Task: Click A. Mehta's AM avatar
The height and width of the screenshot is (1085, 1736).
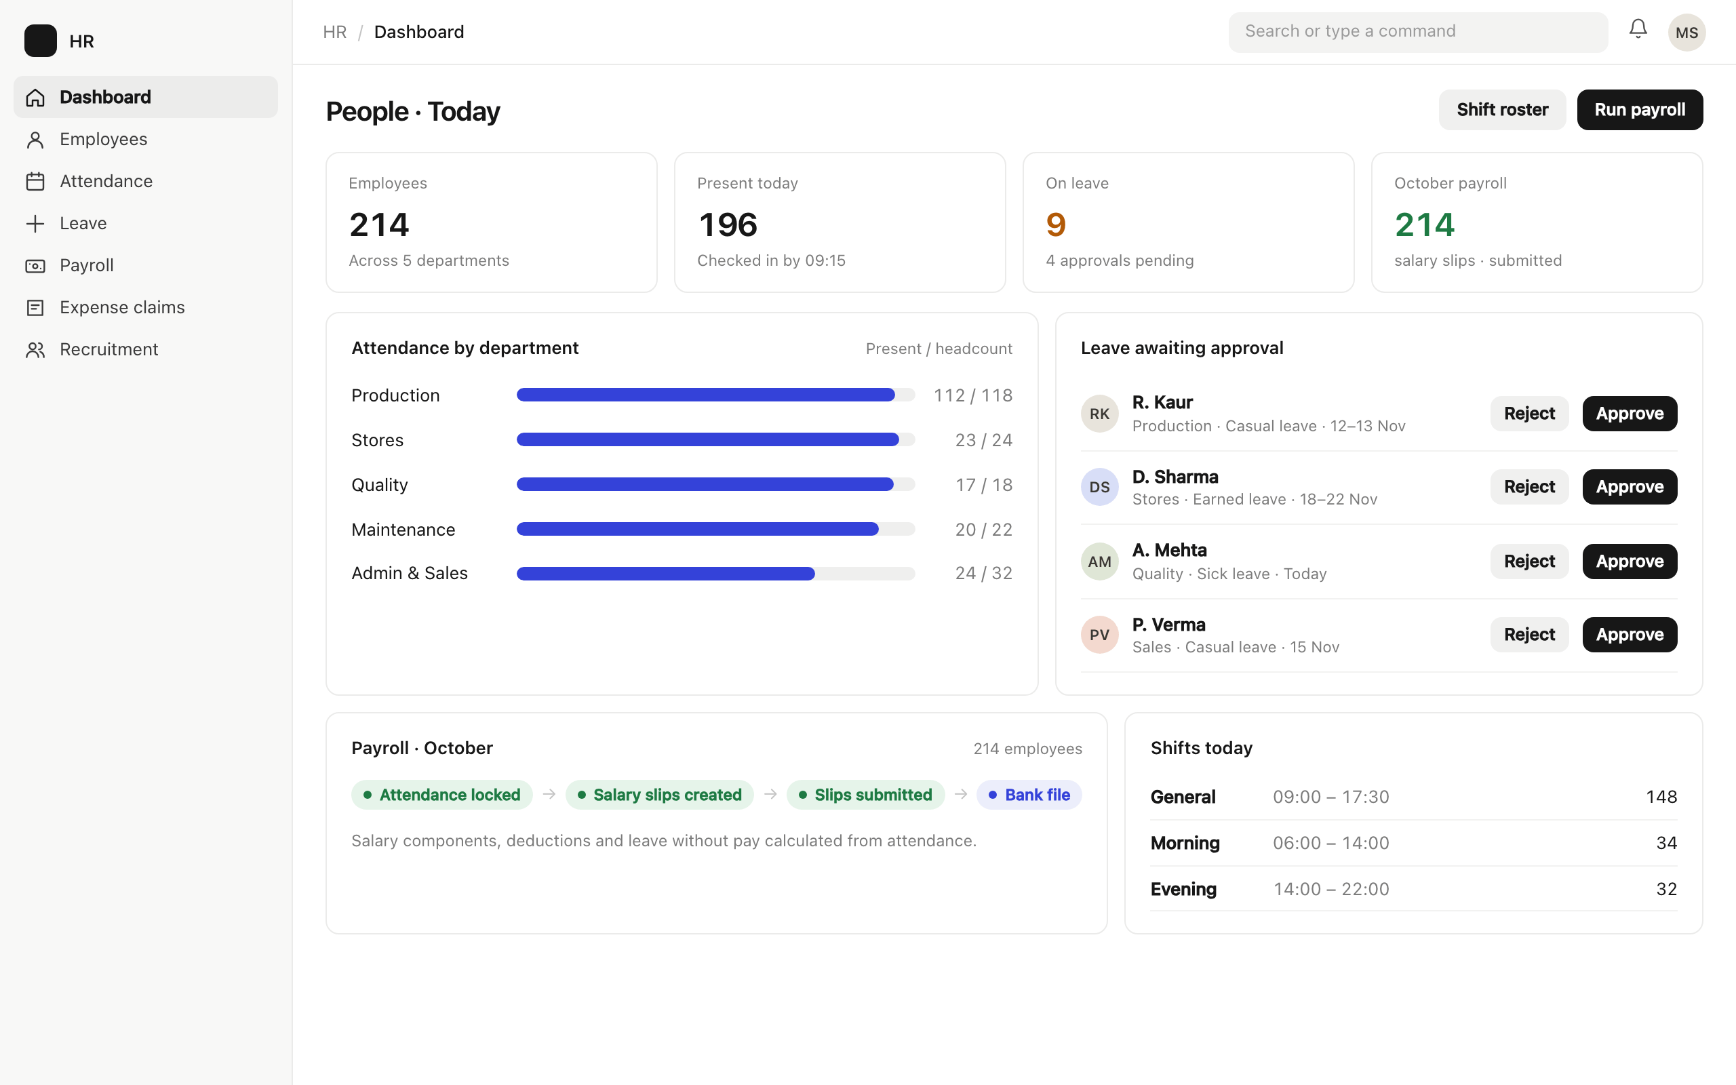Action: [1100, 561]
